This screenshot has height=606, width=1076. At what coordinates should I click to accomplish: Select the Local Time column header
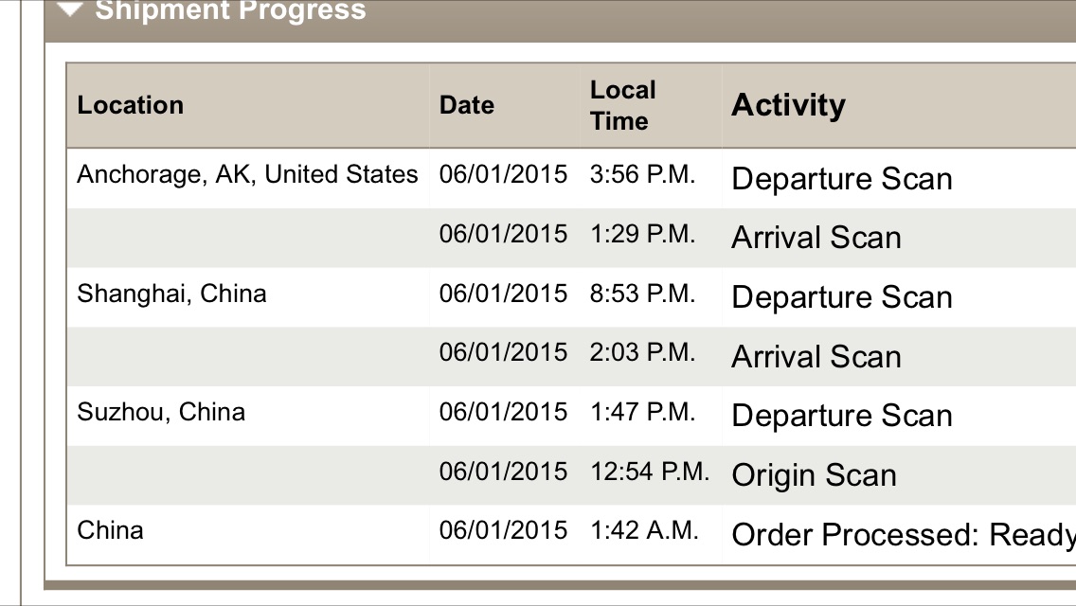coord(623,105)
